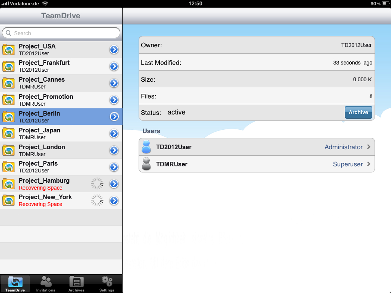Select Project_Paris in the space list
391x293 pixels.
(x=61, y=167)
